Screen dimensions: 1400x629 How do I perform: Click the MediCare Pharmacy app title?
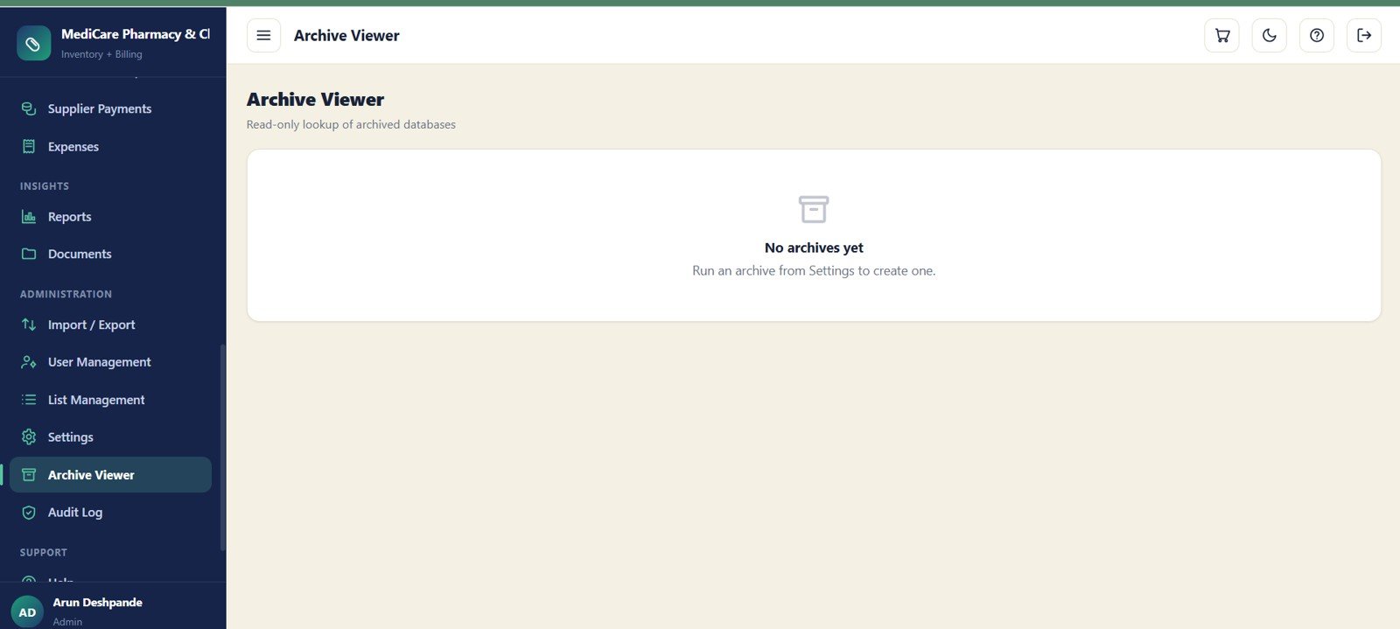pyautogui.click(x=136, y=34)
